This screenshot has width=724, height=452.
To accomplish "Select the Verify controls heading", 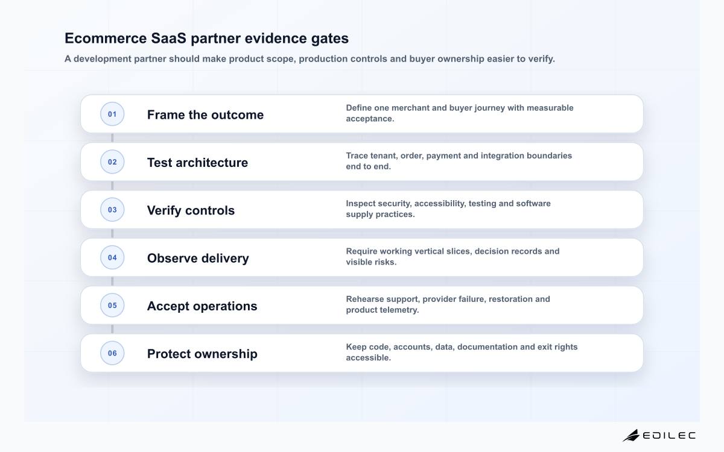I will (191, 210).
